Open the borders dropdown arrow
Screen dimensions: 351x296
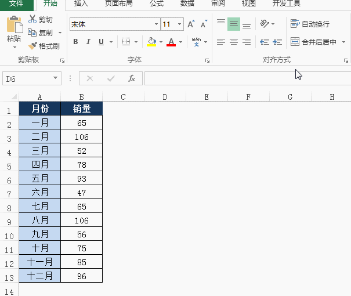click(136, 42)
